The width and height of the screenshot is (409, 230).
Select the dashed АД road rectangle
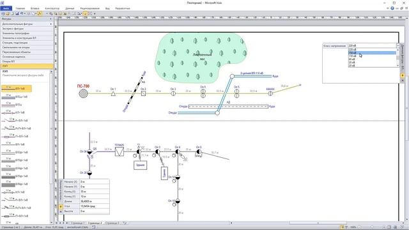coord(228,107)
